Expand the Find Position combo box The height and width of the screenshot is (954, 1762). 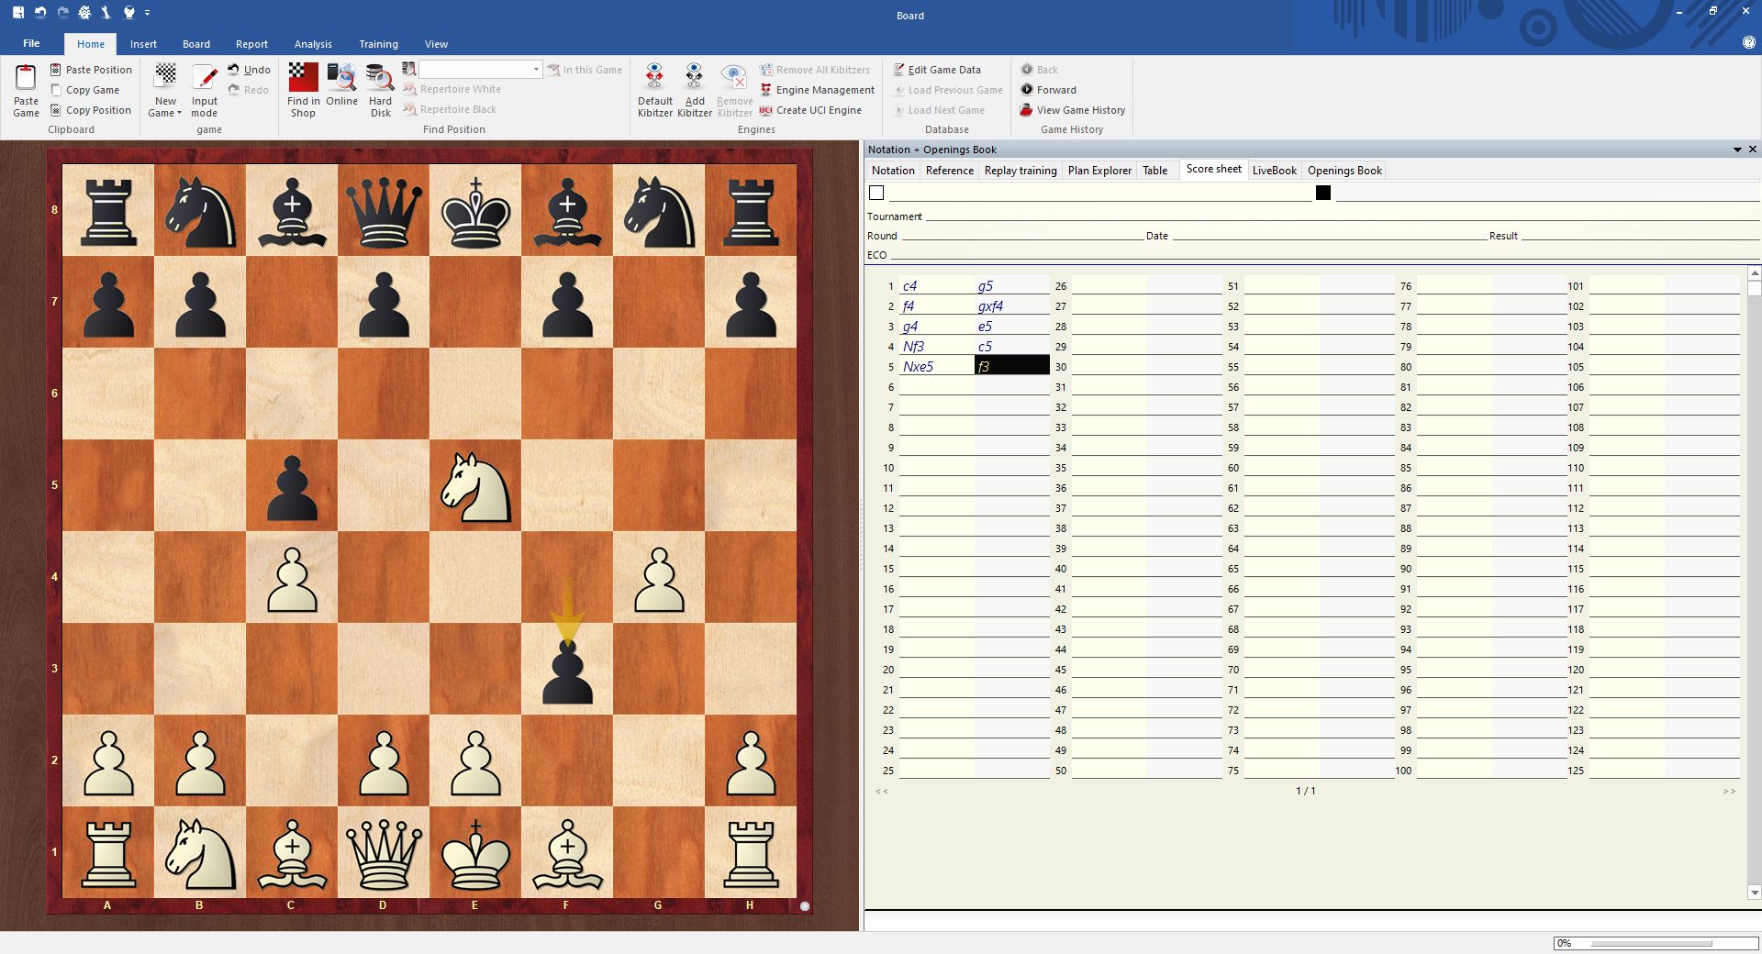pyautogui.click(x=536, y=70)
